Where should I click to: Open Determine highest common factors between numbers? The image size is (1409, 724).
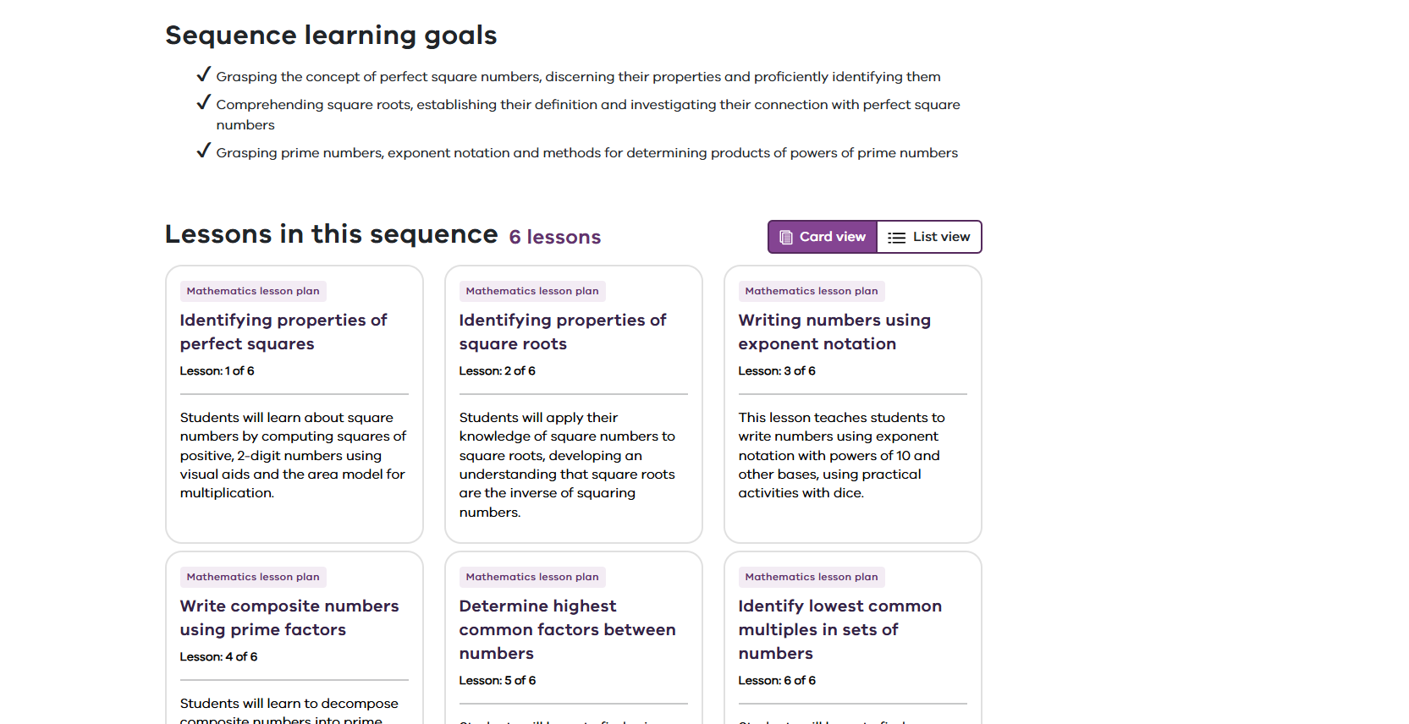point(567,629)
